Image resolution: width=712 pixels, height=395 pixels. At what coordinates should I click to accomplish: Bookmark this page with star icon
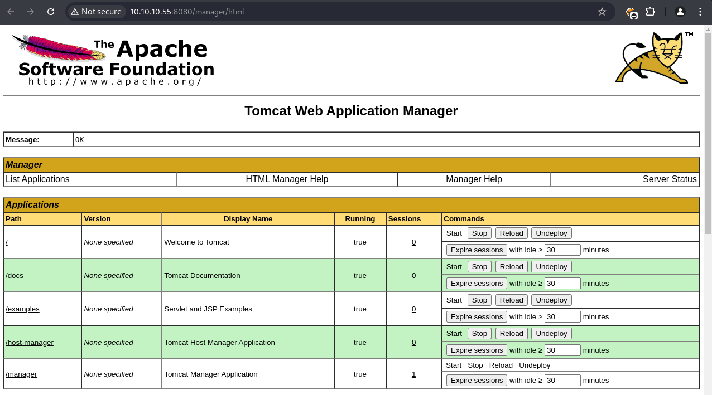click(x=602, y=12)
